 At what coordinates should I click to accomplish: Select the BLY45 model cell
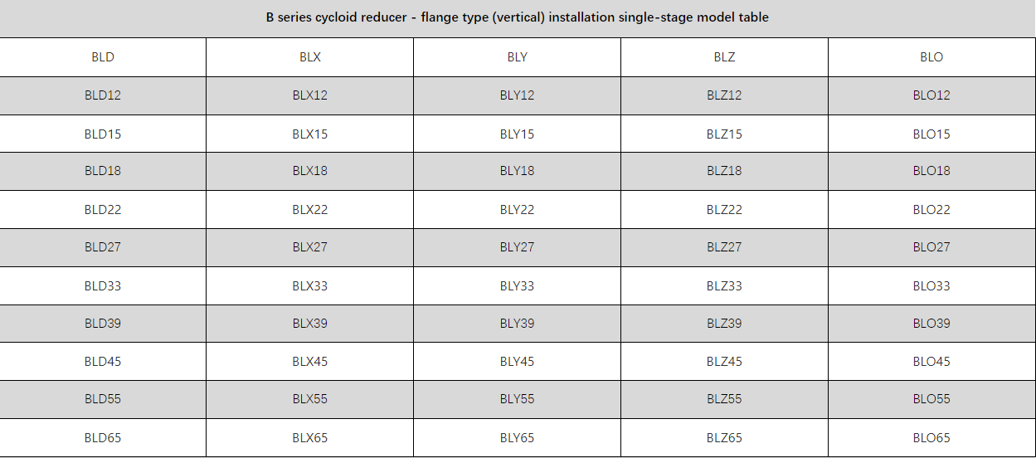[x=517, y=362]
